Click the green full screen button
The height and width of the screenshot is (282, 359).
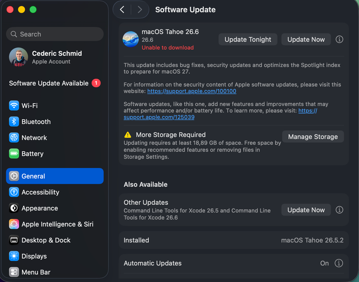(x=33, y=10)
